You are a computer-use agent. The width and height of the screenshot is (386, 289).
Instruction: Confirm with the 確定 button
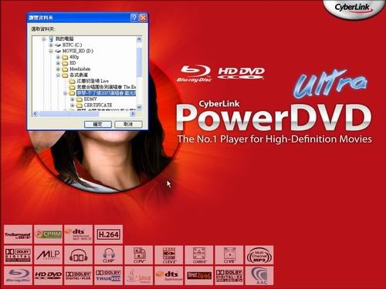pos(98,124)
